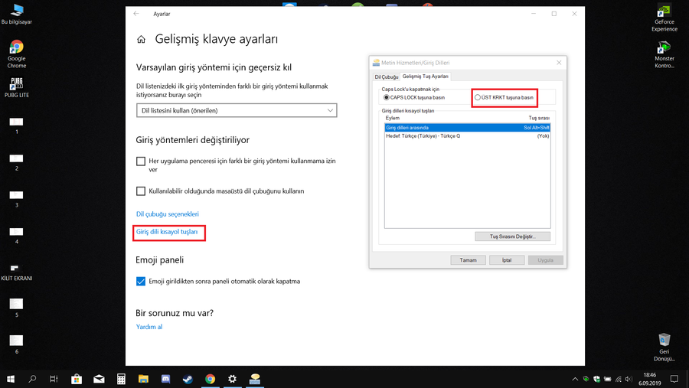Select the desktop file named 3

click(x=17, y=199)
